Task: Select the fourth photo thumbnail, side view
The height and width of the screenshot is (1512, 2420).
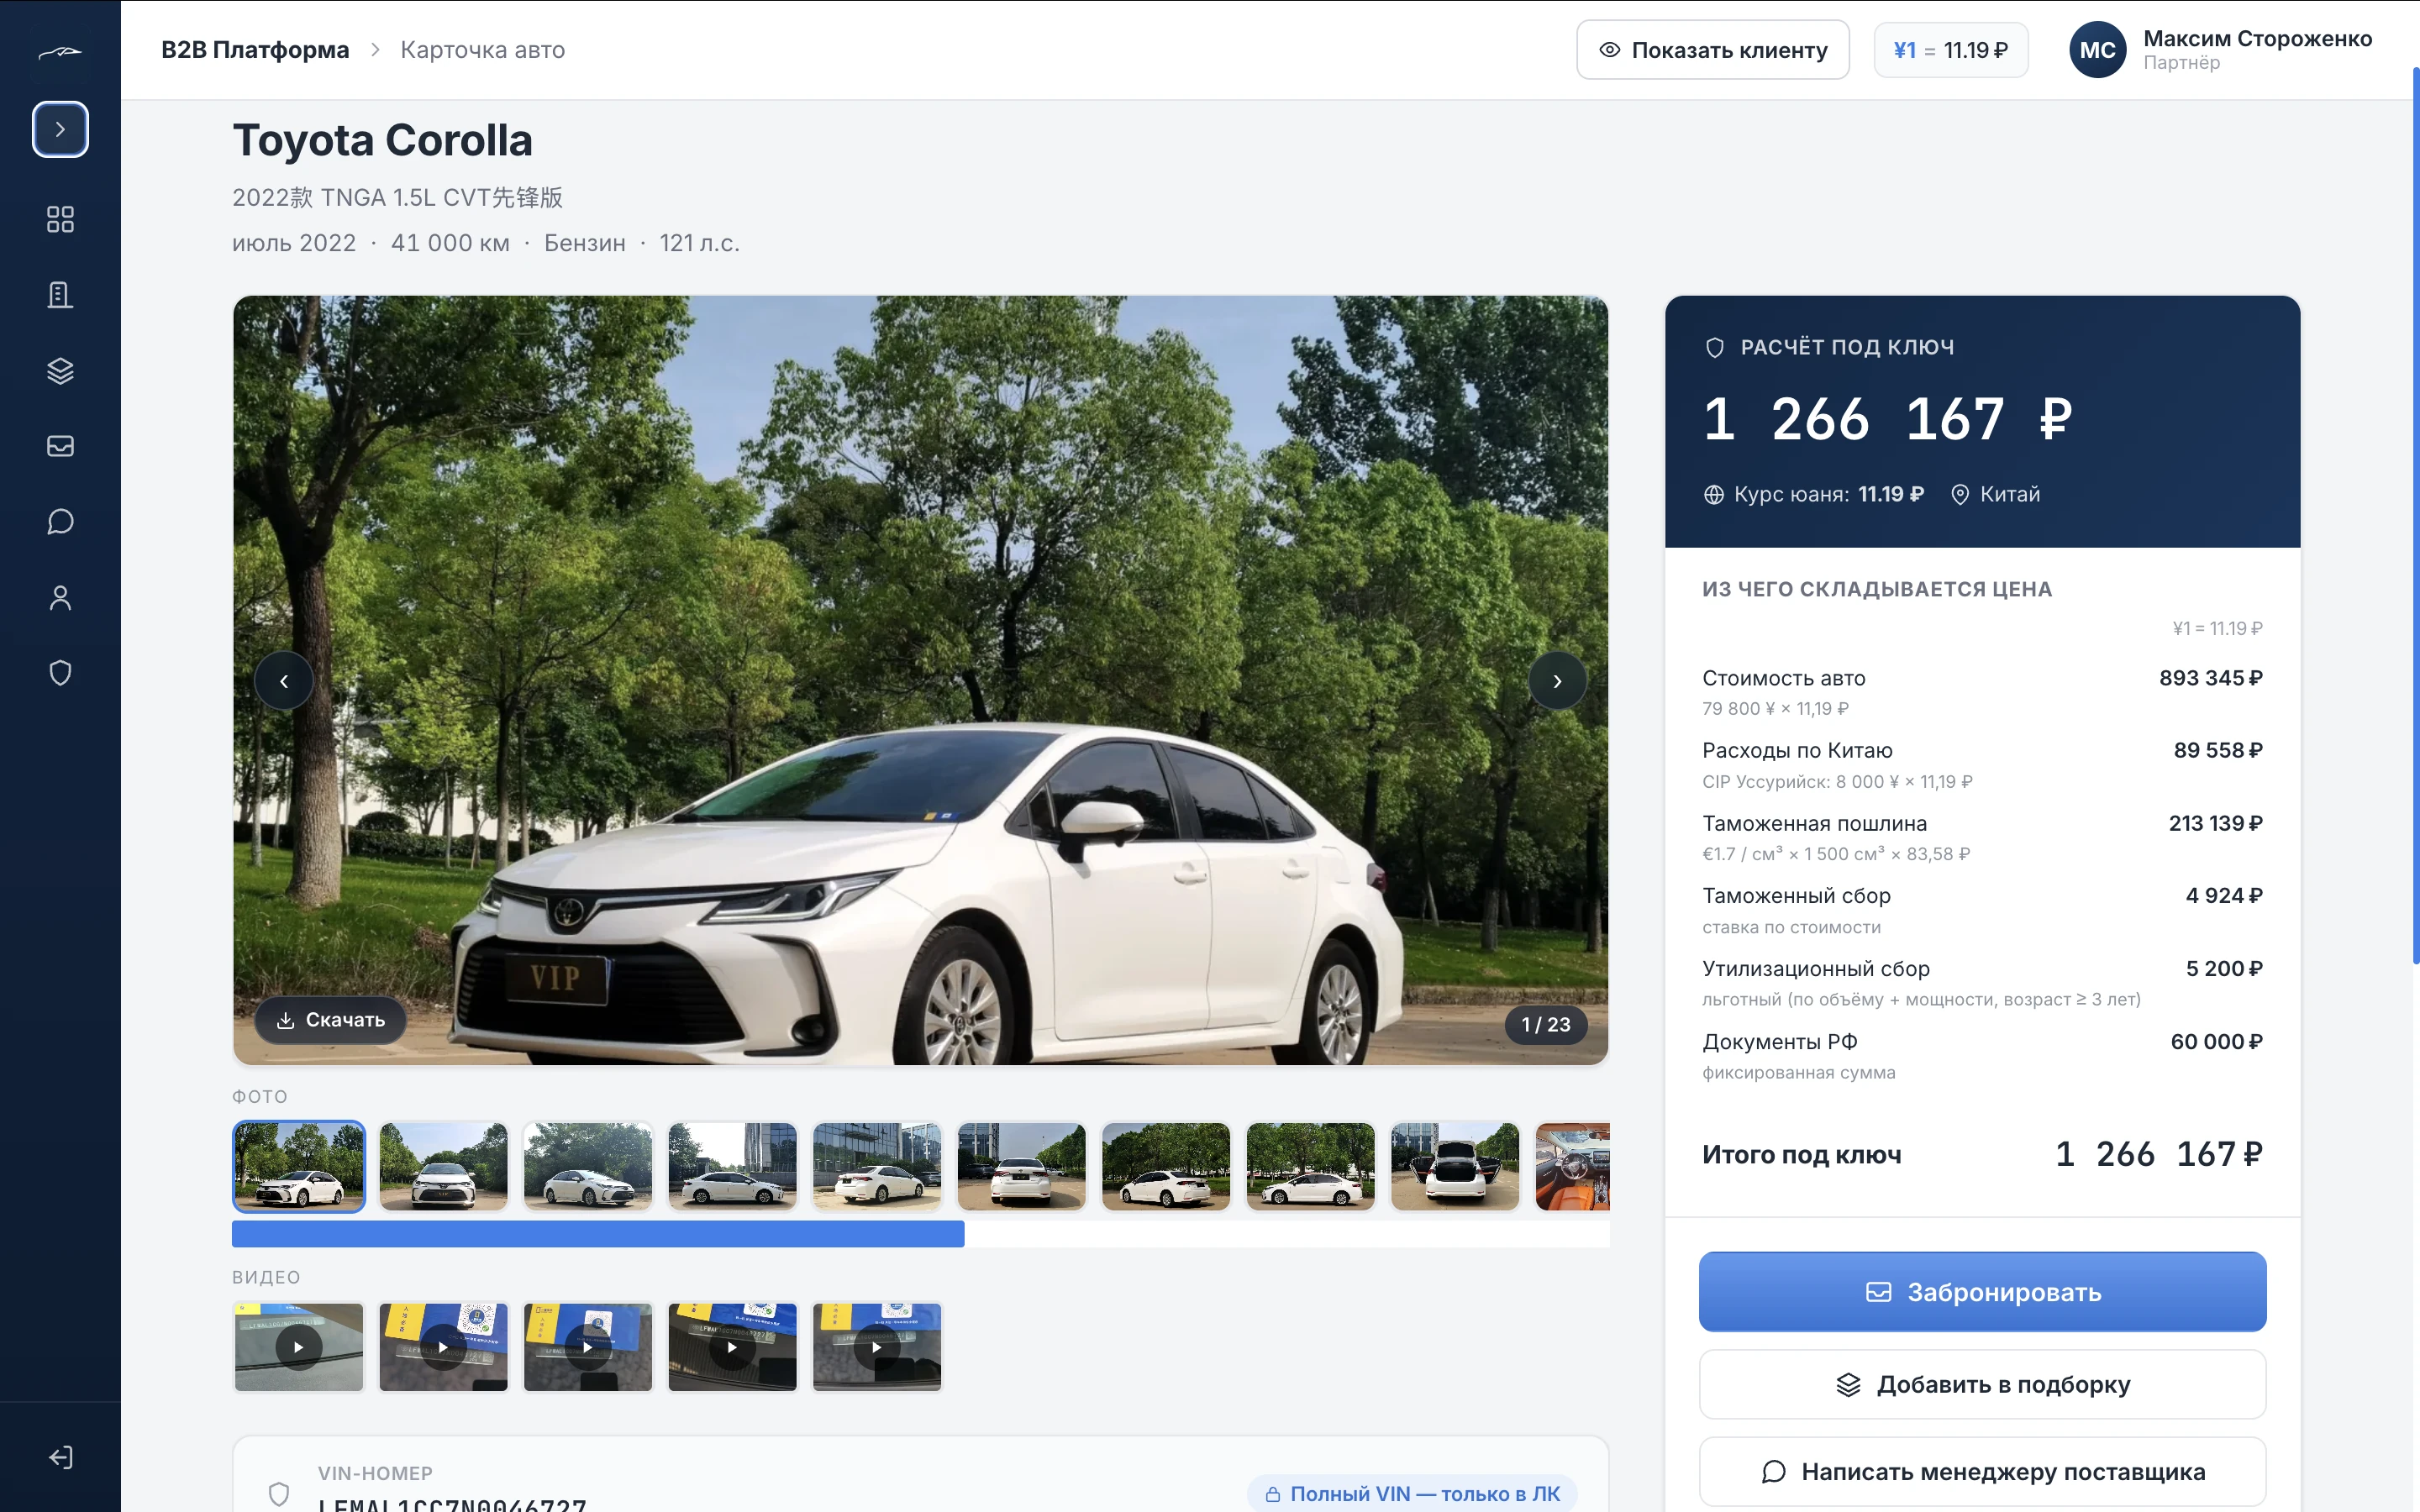Action: tap(732, 1166)
